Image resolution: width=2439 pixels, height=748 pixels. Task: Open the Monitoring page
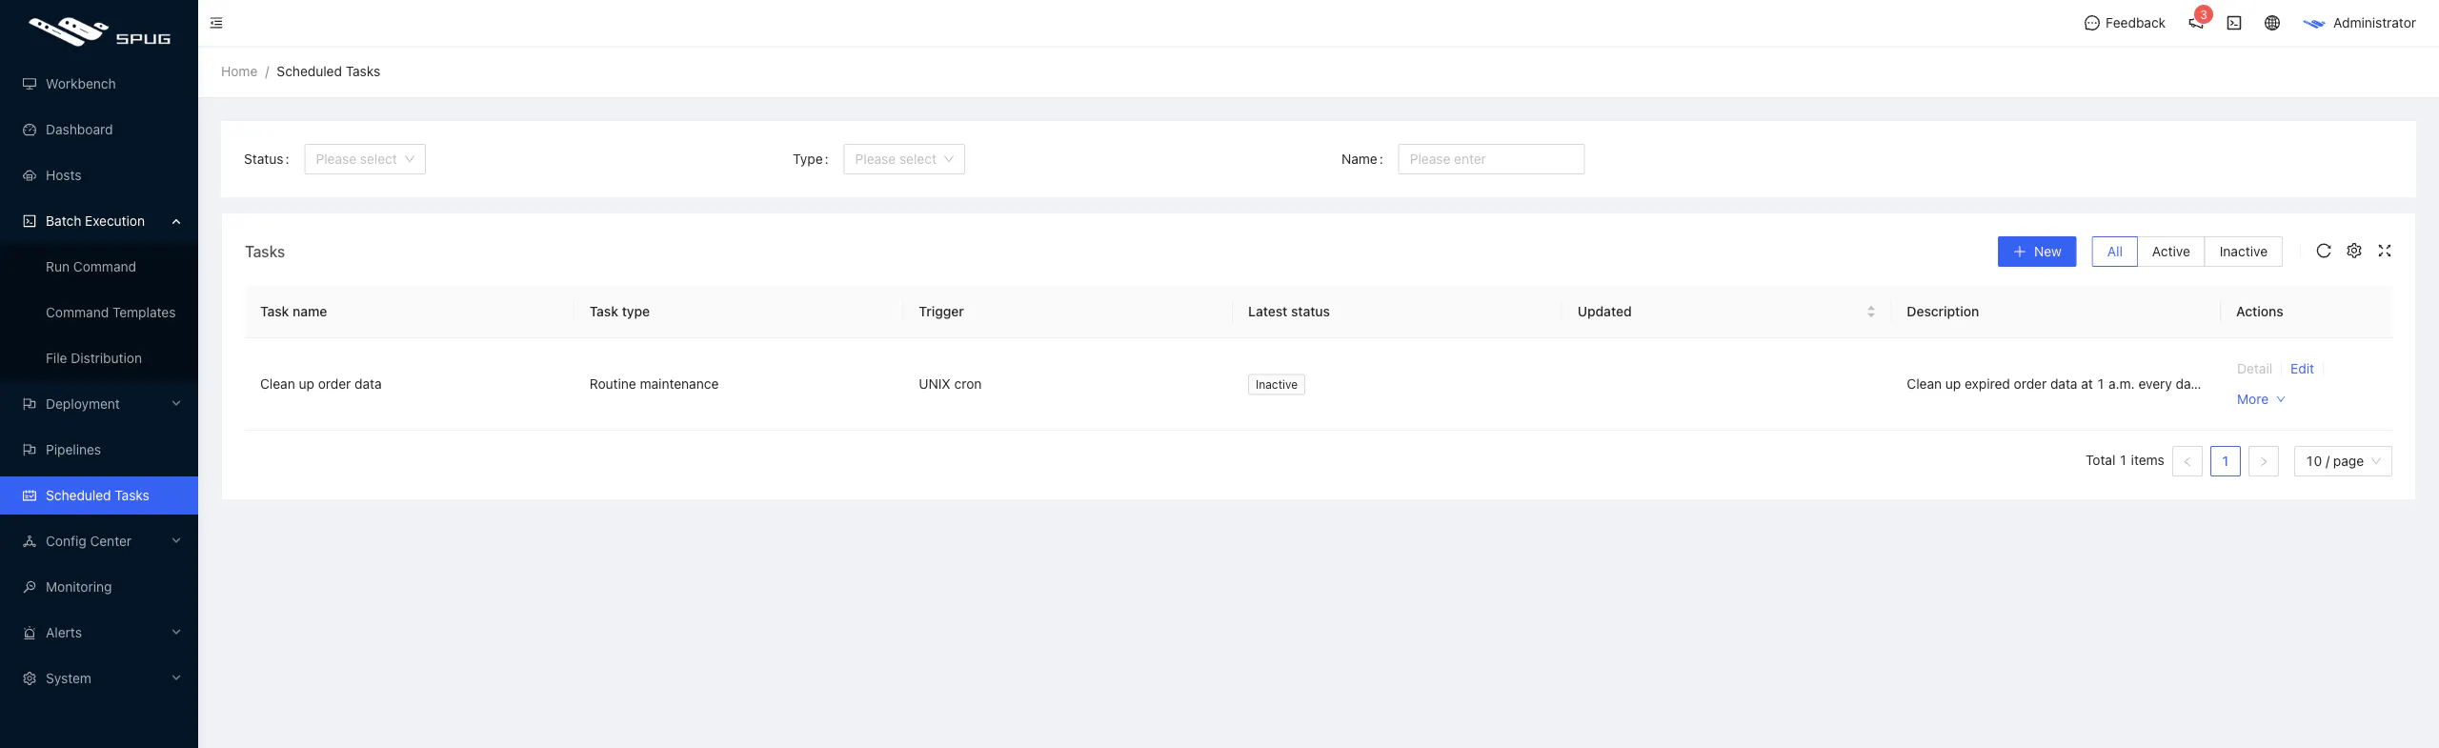pyautogui.click(x=99, y=587)
